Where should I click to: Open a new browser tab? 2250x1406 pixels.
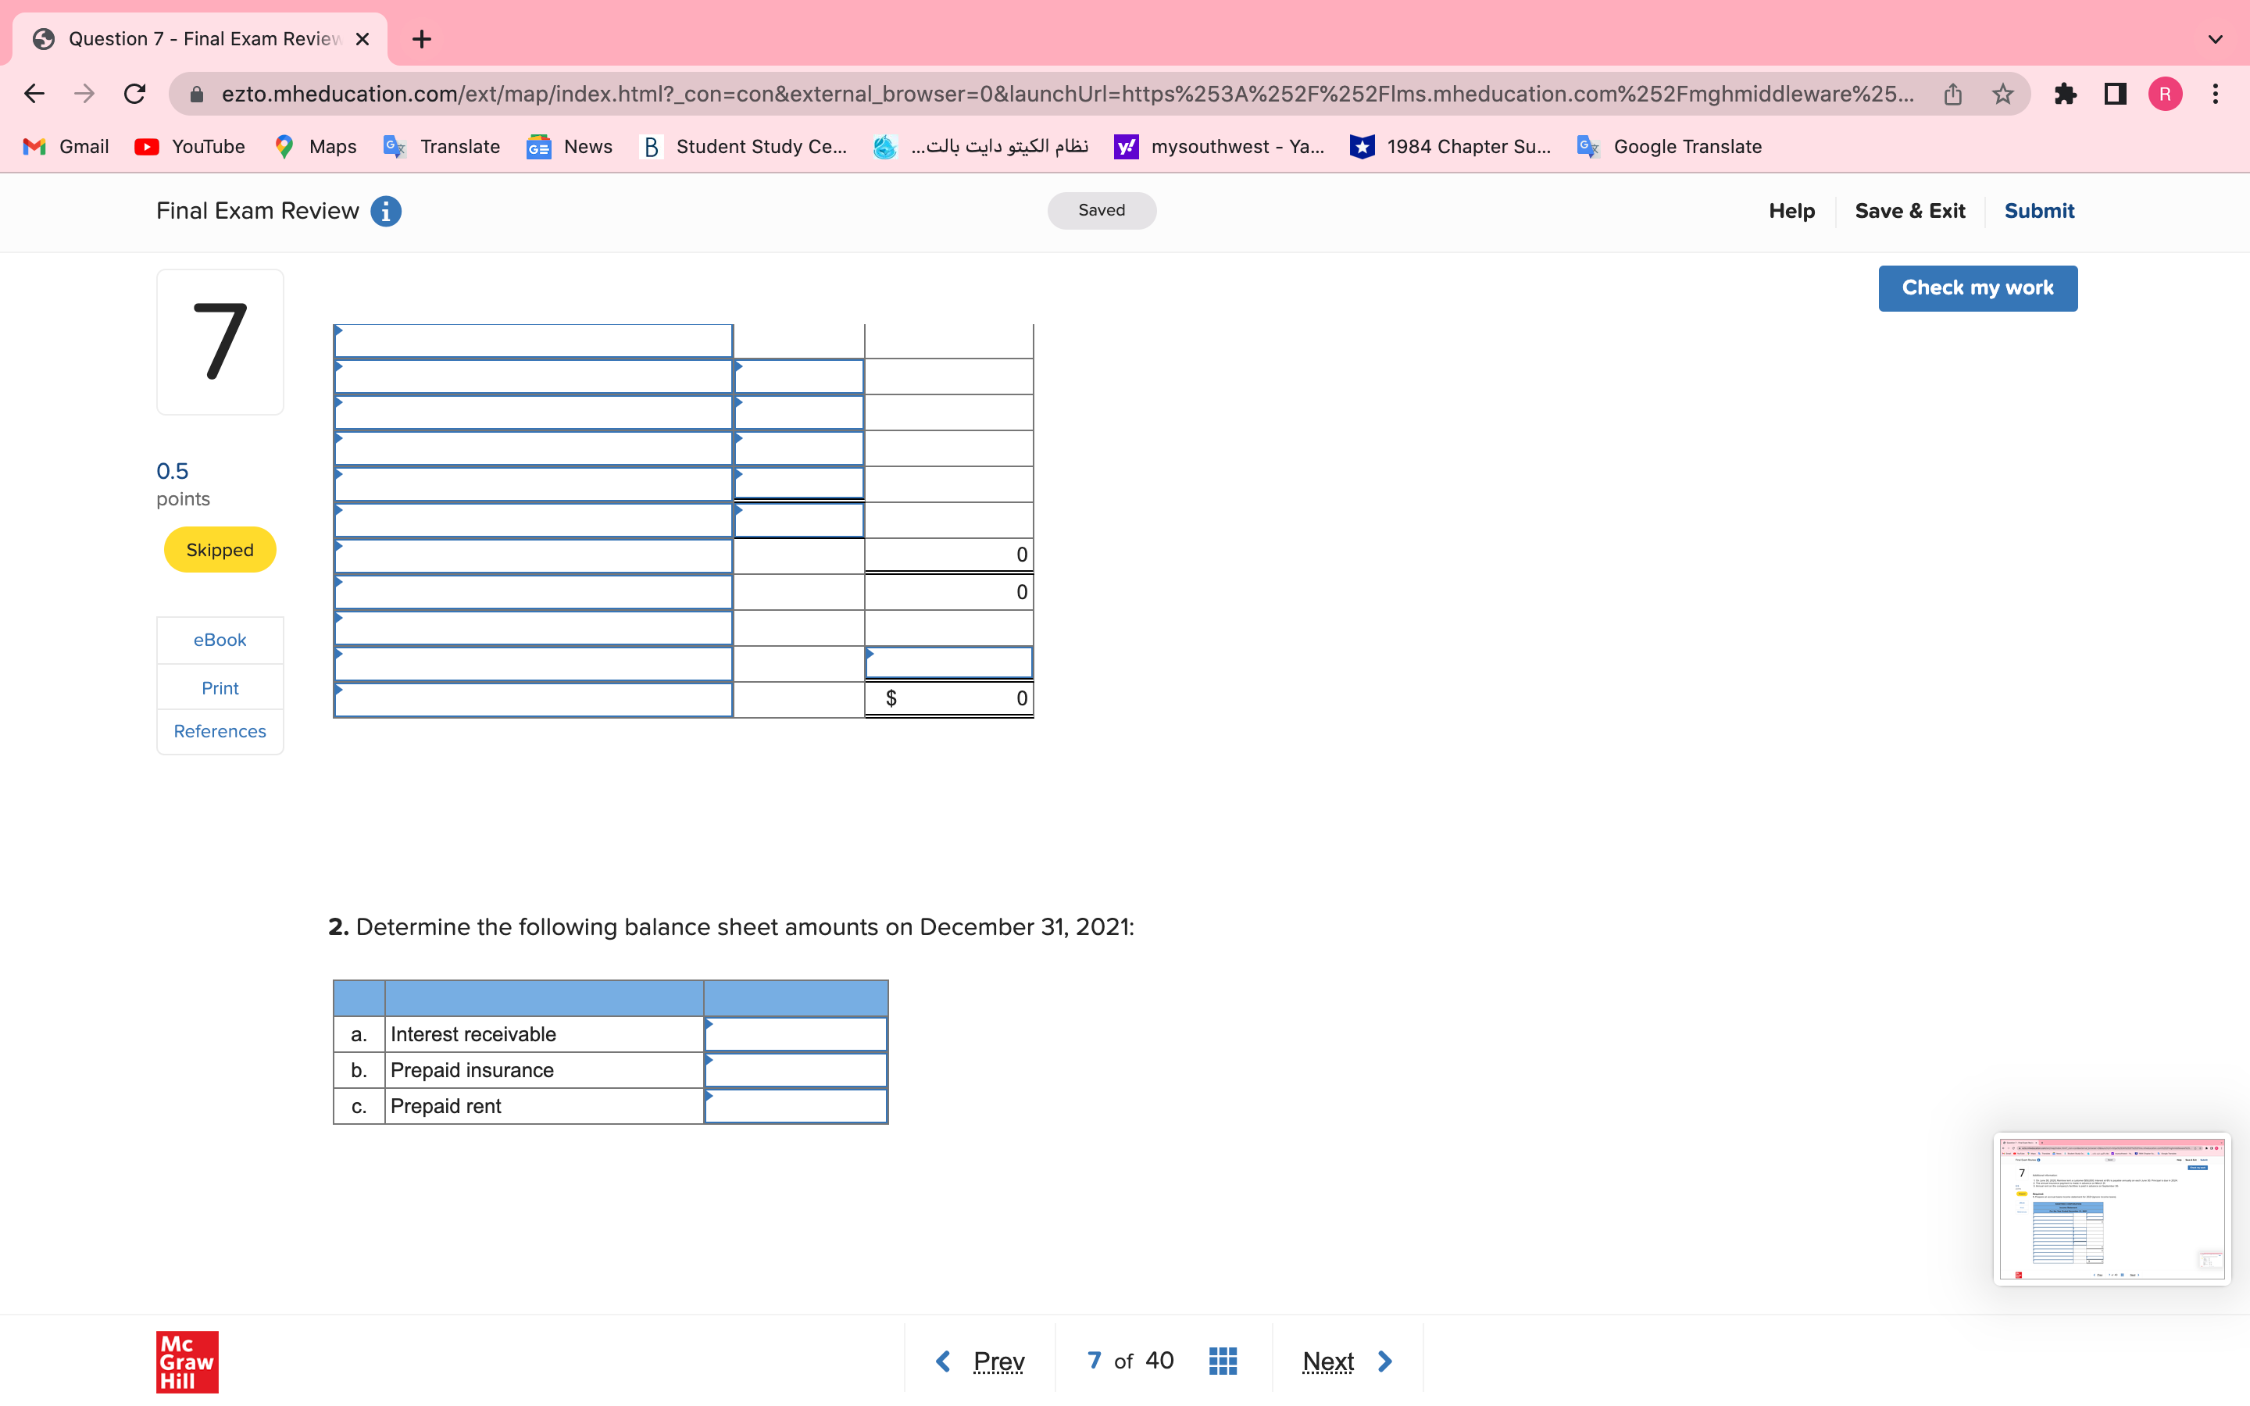tap(421, 38)
